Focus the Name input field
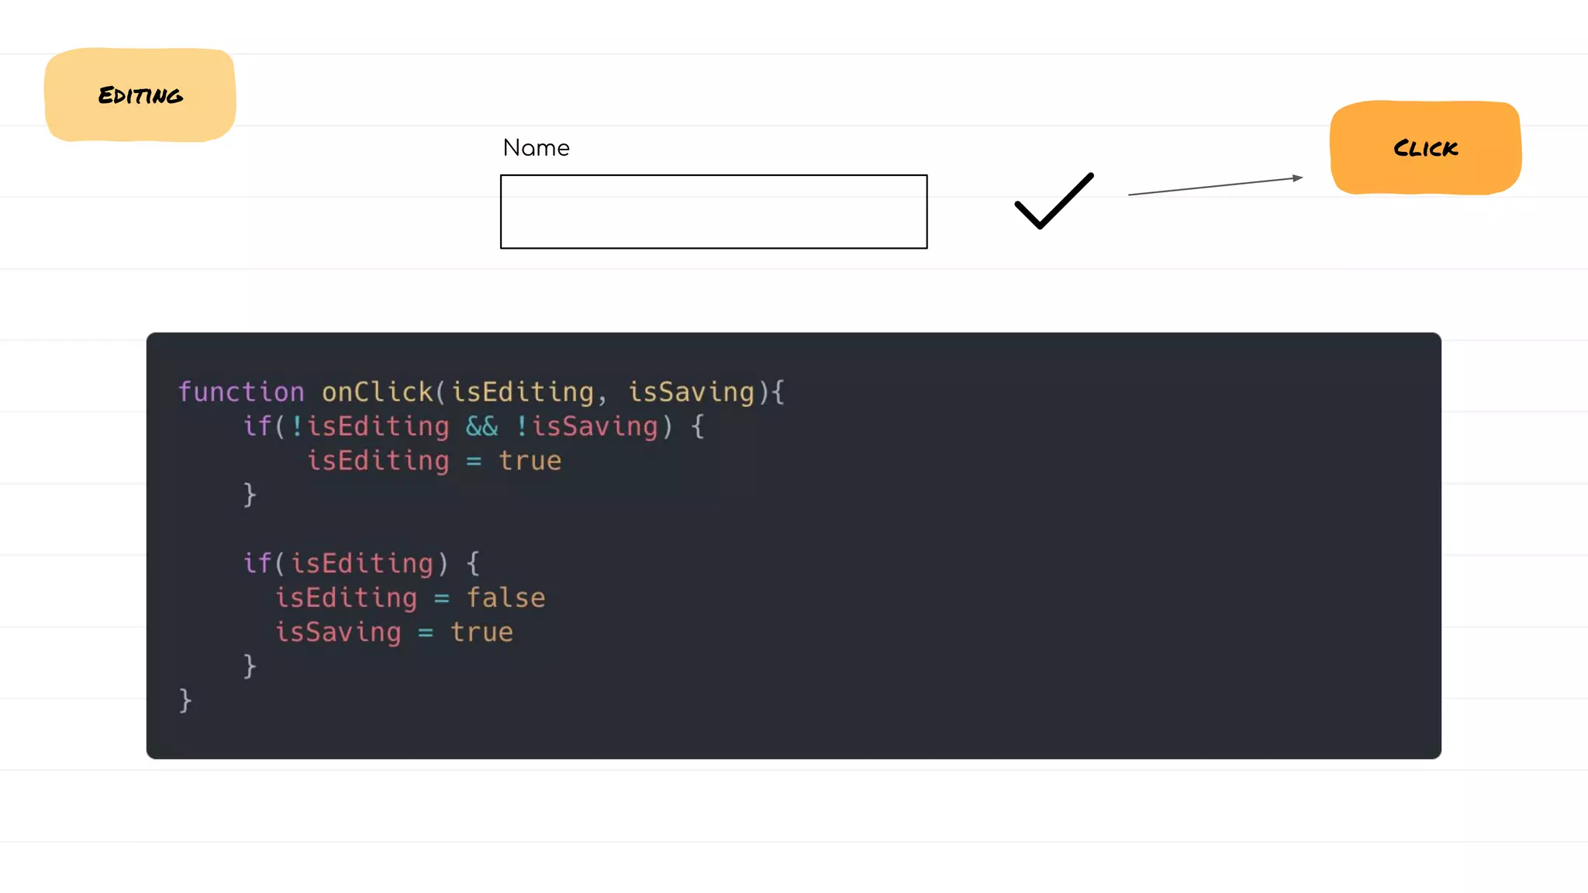 713,212
